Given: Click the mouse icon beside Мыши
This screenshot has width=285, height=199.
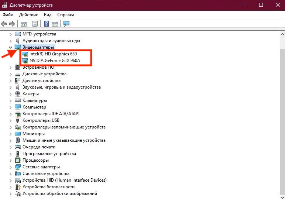Looking at the screenshot, I should click(x=18, y=140).
